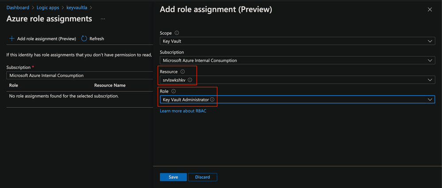The width and height of the screenshot is (442, 188).
Task: Close the Add role assignment panel
Action: tap(430, 10)
